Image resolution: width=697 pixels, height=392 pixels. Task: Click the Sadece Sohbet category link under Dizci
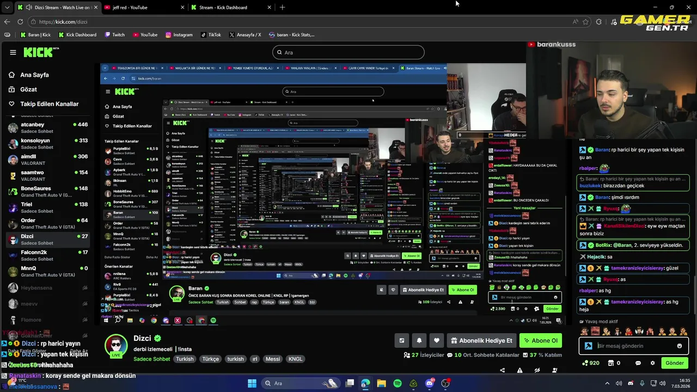click(x=152, y=359)
